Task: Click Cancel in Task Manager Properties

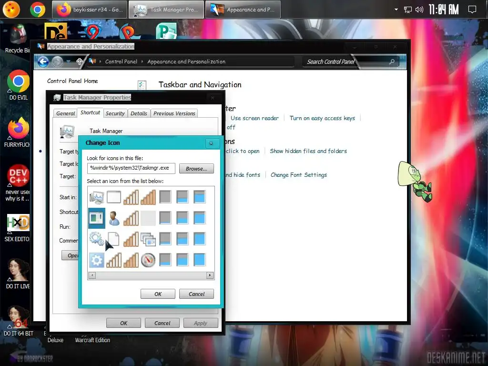Action: tap(162, 323)
